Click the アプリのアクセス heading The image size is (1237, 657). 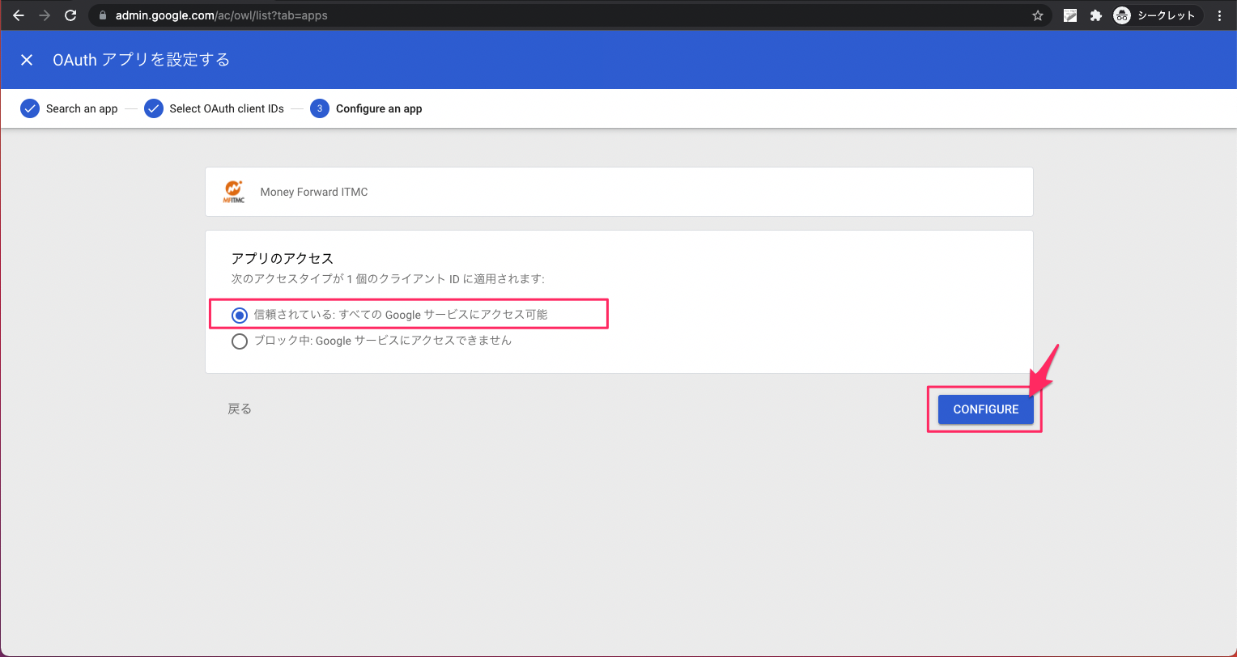click(283, 258)
